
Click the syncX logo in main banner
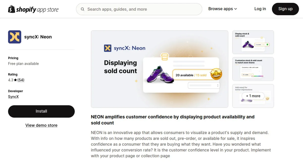(x=108, y=48)
